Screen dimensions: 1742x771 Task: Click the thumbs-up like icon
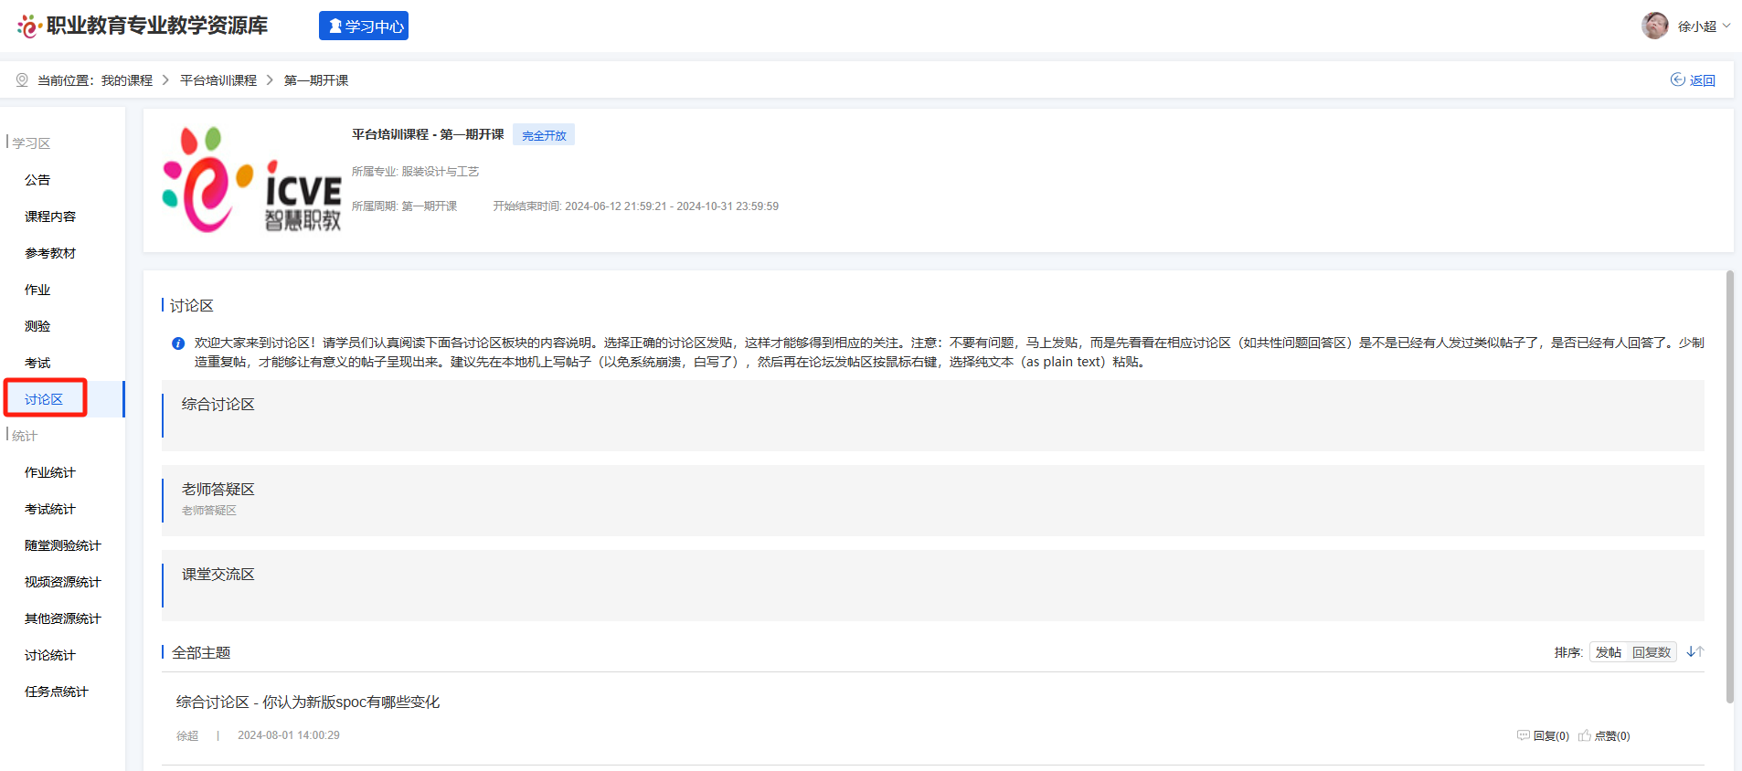[x=1585, y=735]
